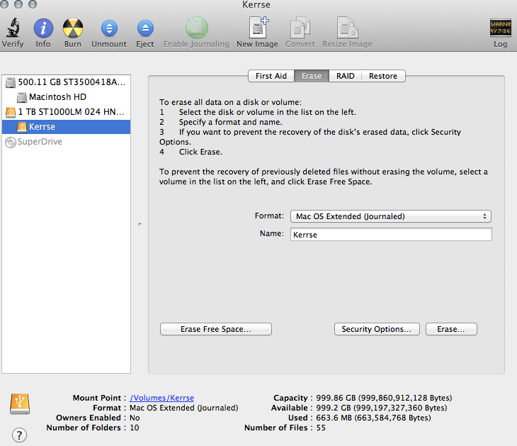Switch to the Restore tab
517x446 pixels.
pyautogui.click(x=383, y=76)
